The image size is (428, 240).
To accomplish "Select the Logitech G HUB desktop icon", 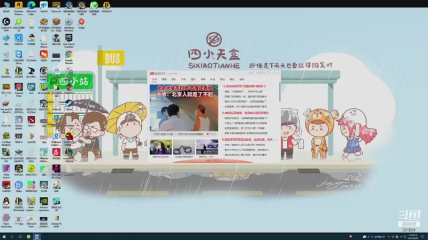I will [6, 22].
